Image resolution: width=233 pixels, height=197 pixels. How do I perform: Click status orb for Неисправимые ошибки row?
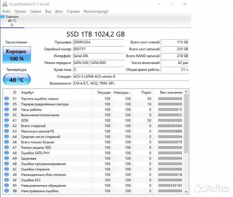[6, 191]
